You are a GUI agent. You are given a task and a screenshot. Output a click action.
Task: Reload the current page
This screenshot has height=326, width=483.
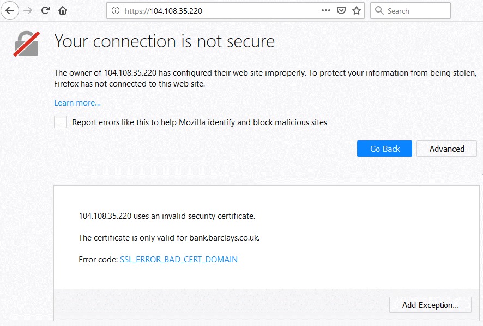(46, 10)
